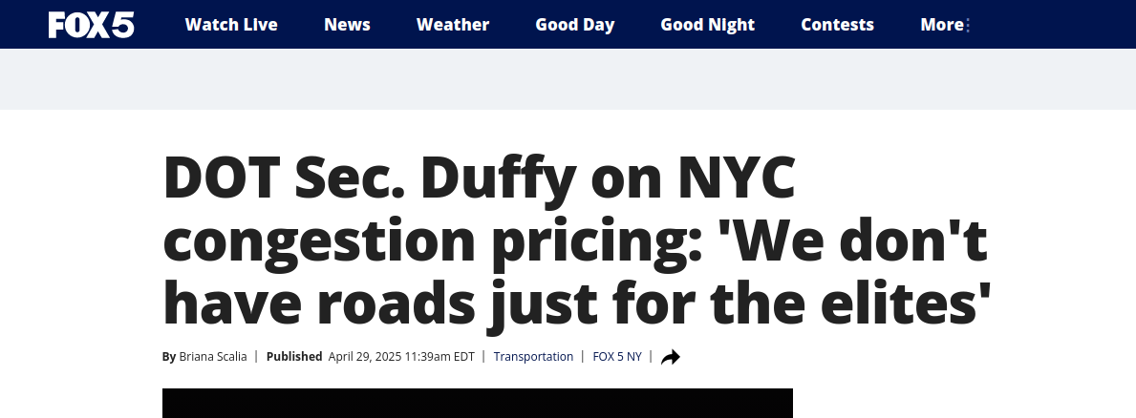Open the Transportation category link
This screenshot has height=418, width=1136.
tap(533, 357)
